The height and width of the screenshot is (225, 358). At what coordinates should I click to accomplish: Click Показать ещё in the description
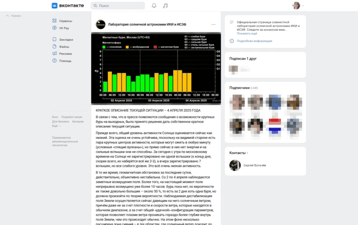pos(247,33)
